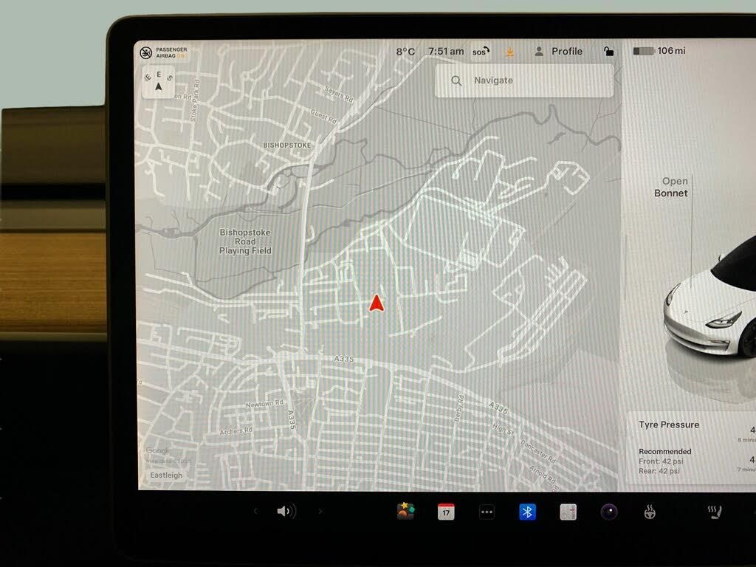Tap the battery level icon
This screenshot has height=567, width=756.
point(644,51)
